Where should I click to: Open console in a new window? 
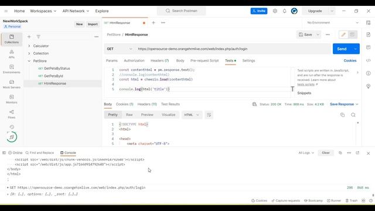pos(357,152)
